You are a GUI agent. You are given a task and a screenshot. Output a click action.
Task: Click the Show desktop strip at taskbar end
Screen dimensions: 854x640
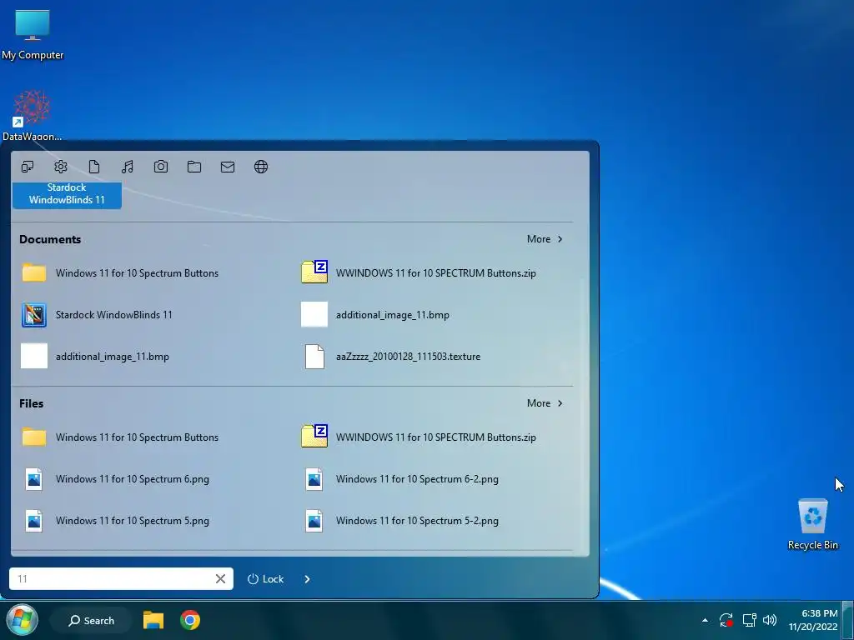847,620
